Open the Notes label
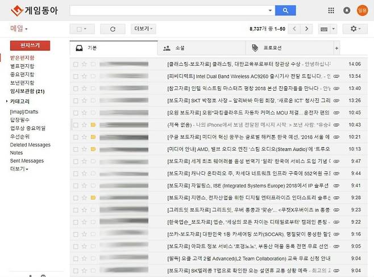This screenshot has width=374, height=277. (x=16, y=153)
